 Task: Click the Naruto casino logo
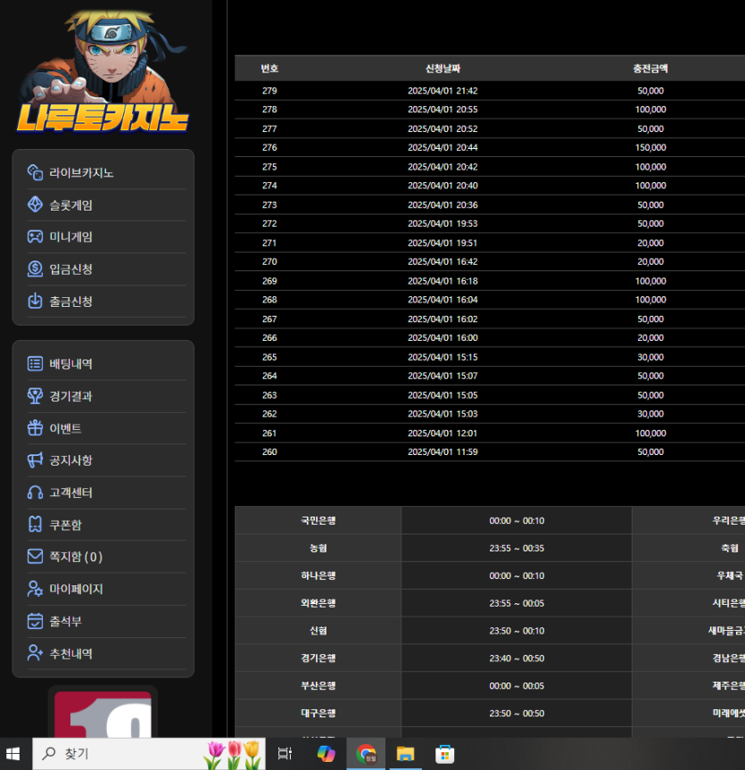(103, 71)
